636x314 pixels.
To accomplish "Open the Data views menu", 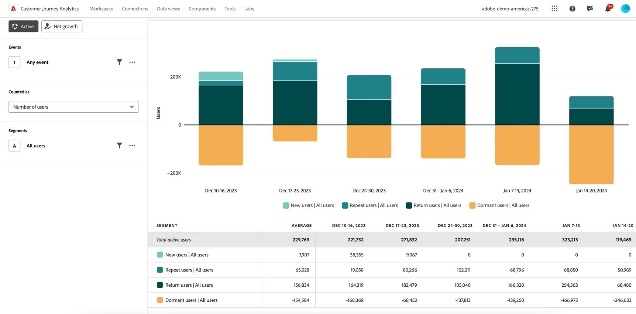I will (168, 8).
